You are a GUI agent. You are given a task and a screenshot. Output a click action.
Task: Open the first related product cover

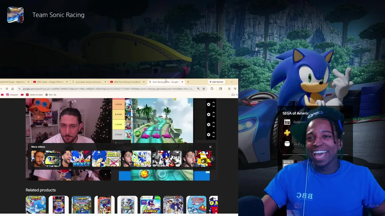coord(36,205)
